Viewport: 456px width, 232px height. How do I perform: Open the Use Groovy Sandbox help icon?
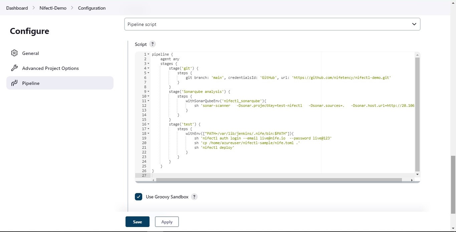[x=194, y=197]
